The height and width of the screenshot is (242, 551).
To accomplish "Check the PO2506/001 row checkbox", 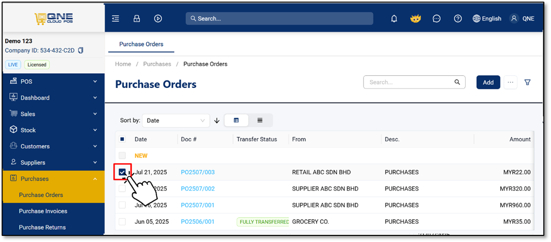I will point(122,222).
